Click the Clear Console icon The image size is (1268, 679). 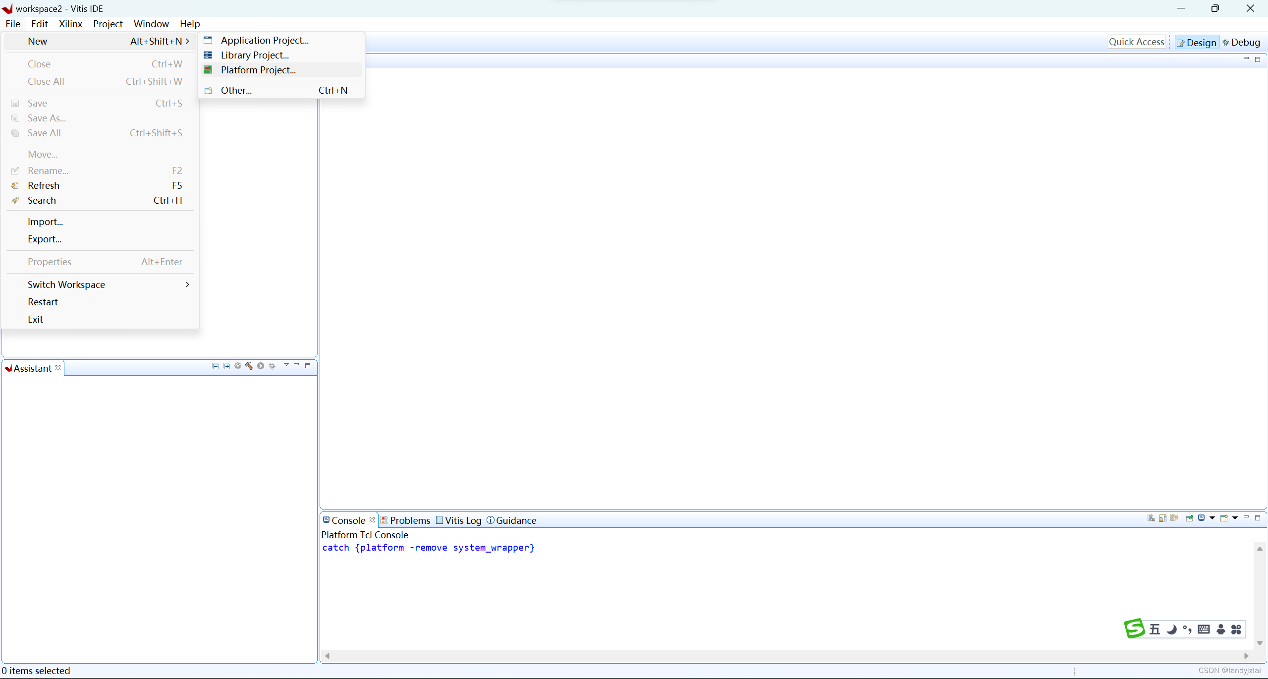(x=1151, y=518)
